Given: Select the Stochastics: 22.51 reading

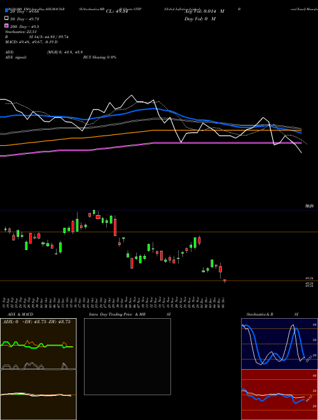Looking at the screenshot, I should (x=21, y=32).
